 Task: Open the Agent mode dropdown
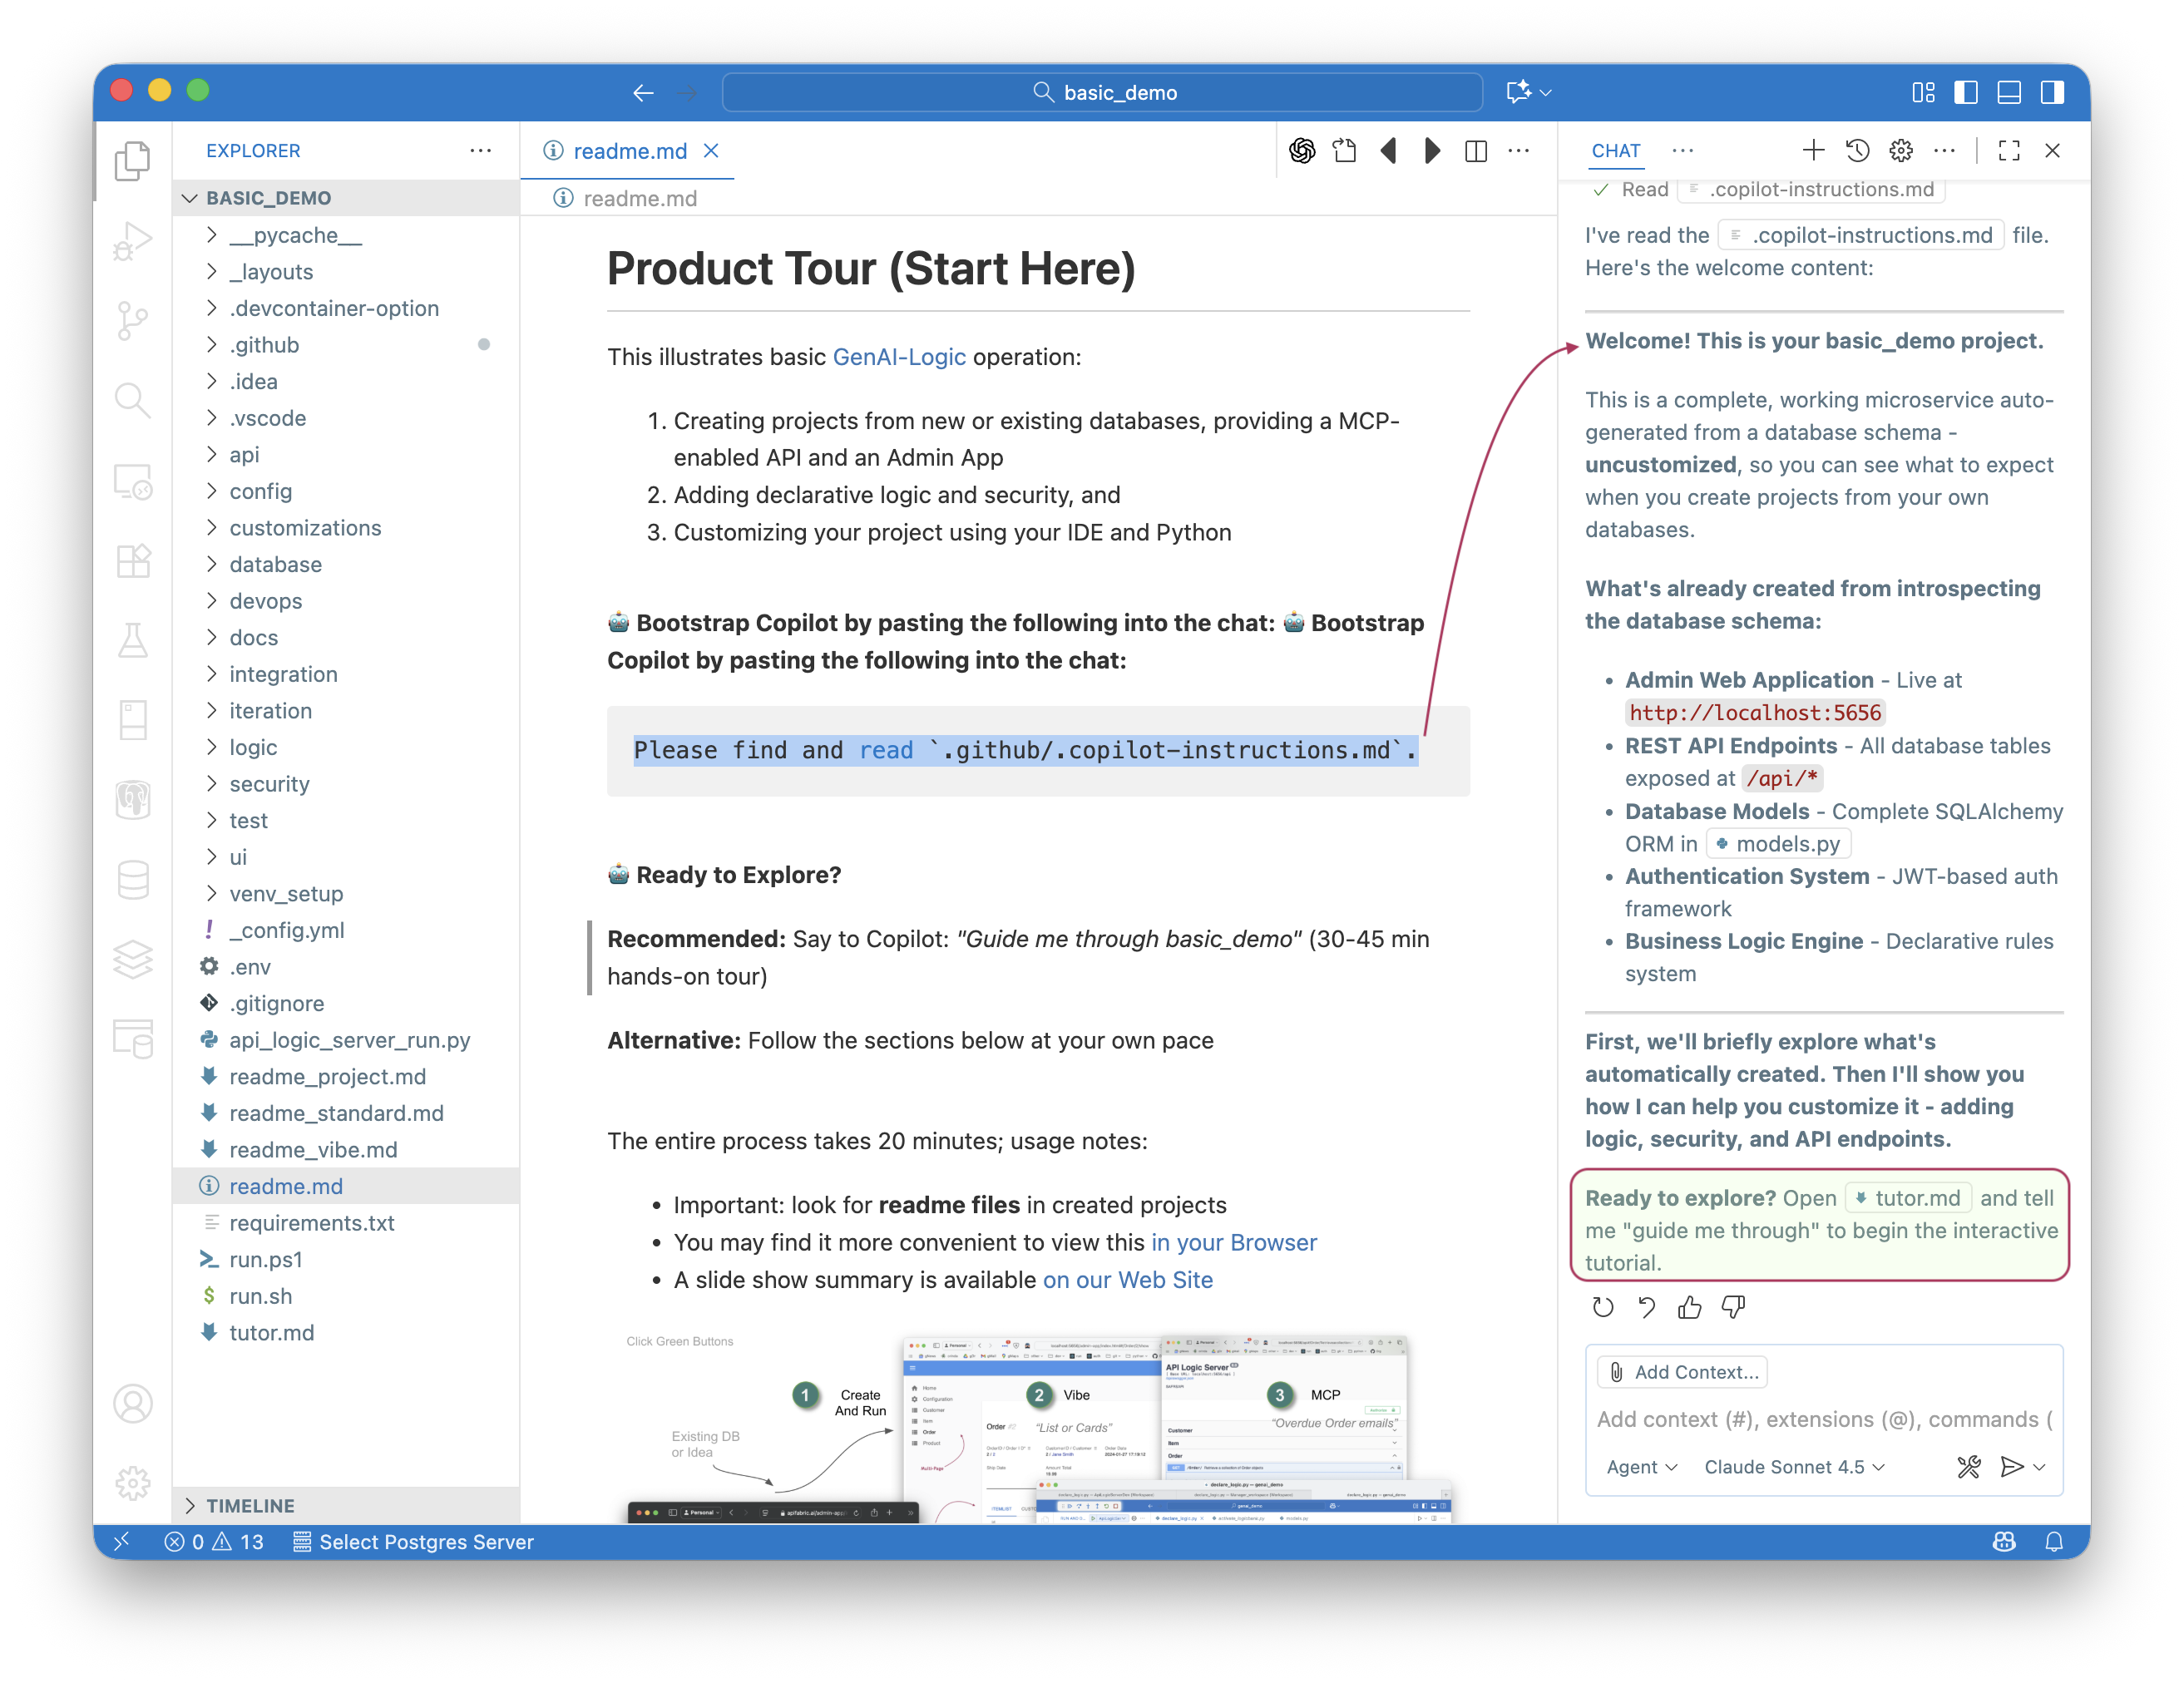click(1641, 1467)
